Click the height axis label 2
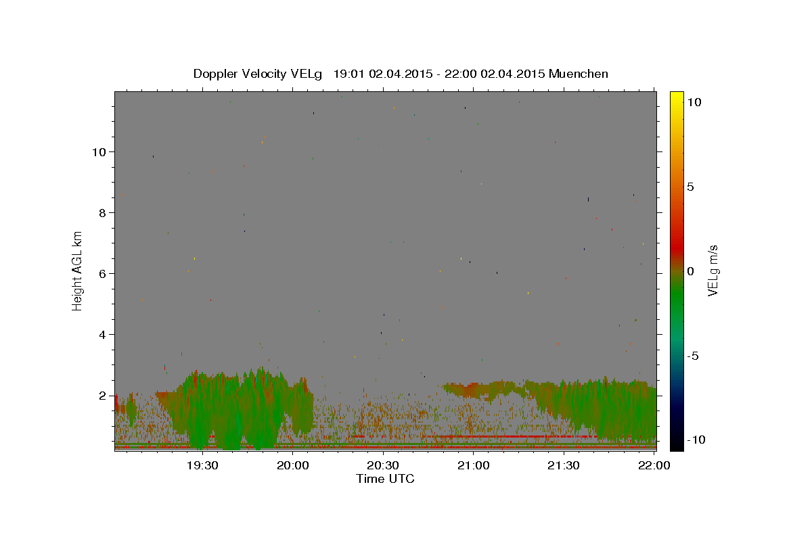The width and height of the screenshot is (812, 541). coord(102,396)
